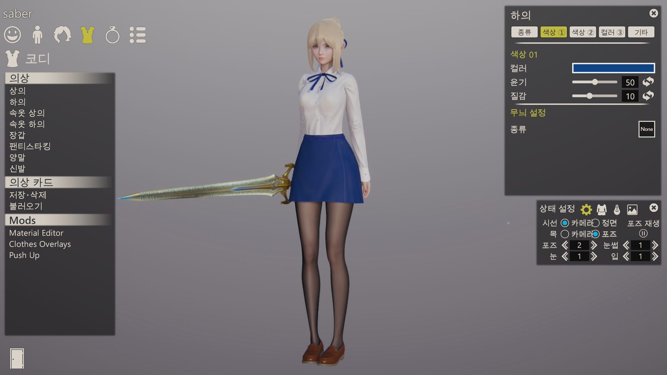Open the accessories ring icon

tap(112, 35)
